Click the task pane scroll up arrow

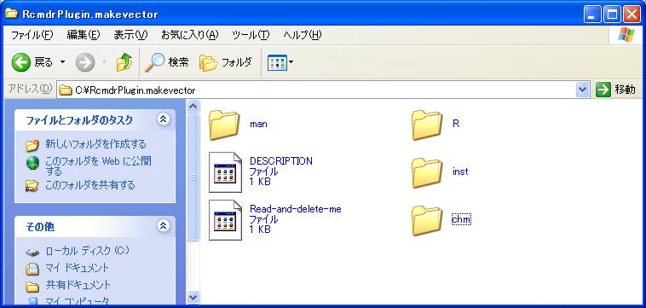coord(193,107)
